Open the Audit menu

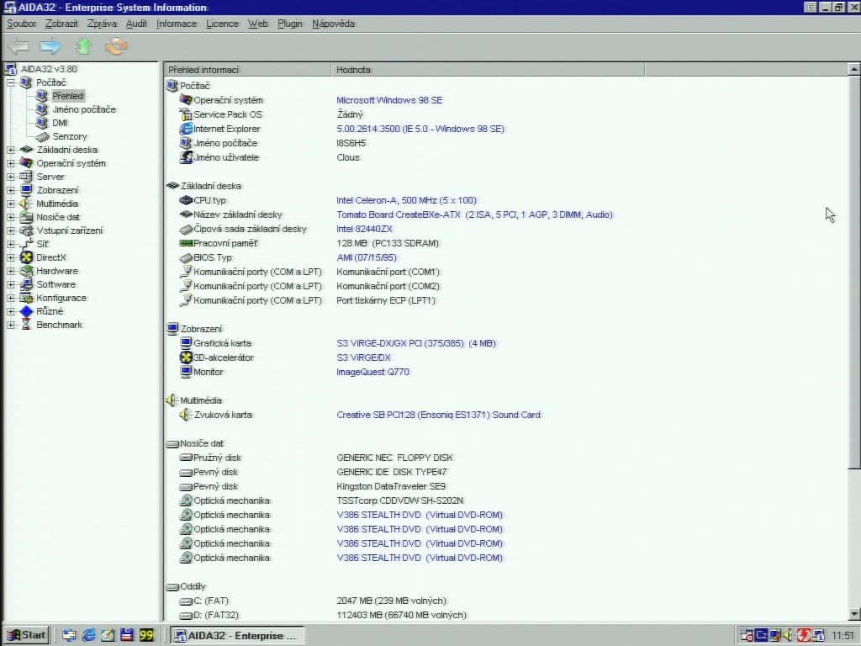tap(136, 24)
